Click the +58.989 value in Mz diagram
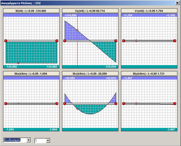181x146 pixels. click(70, 78)
